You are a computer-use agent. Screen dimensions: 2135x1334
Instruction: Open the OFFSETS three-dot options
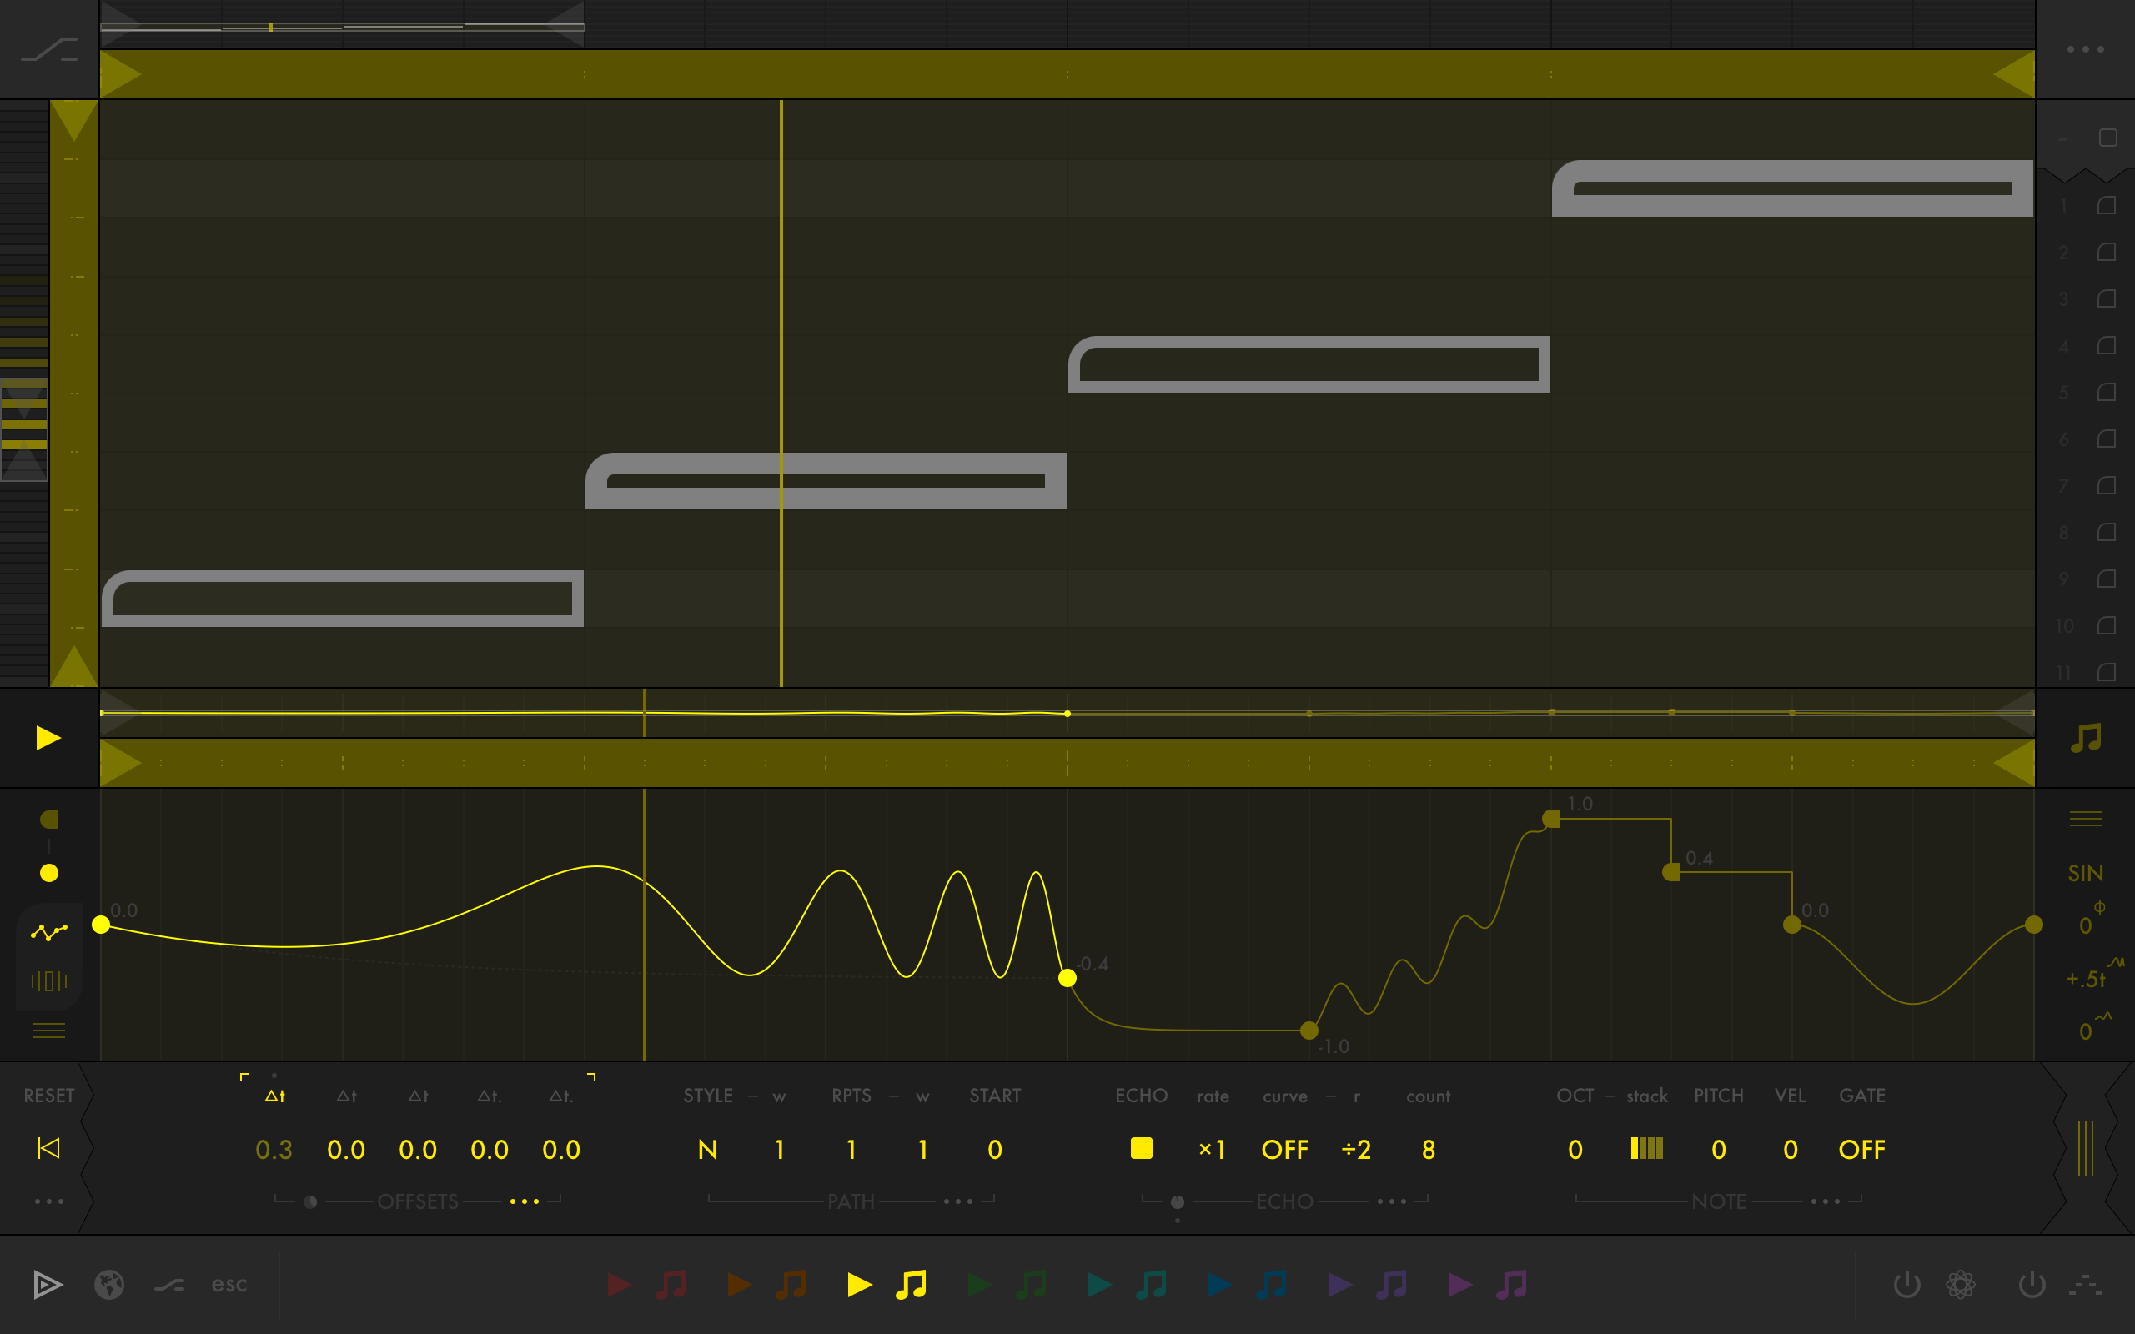click(524, 1201)
